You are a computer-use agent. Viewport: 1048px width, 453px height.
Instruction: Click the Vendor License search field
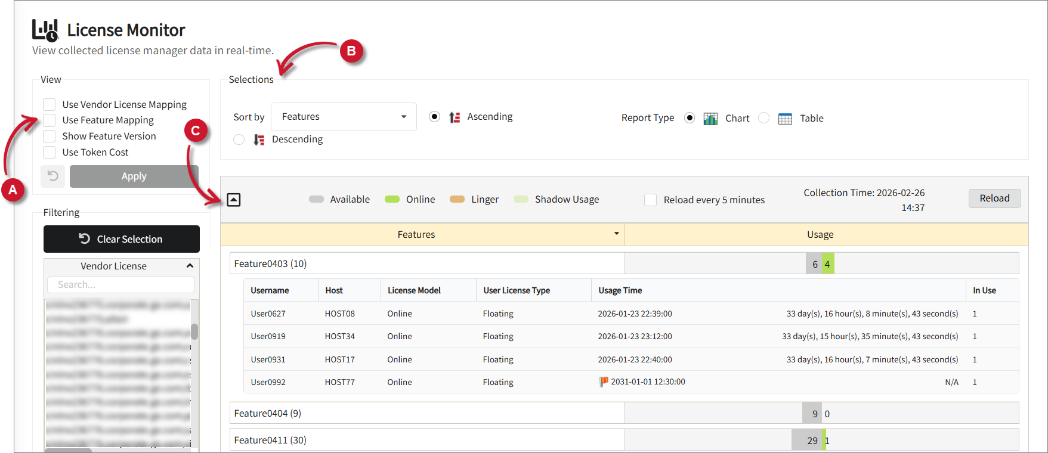point(120,285)
